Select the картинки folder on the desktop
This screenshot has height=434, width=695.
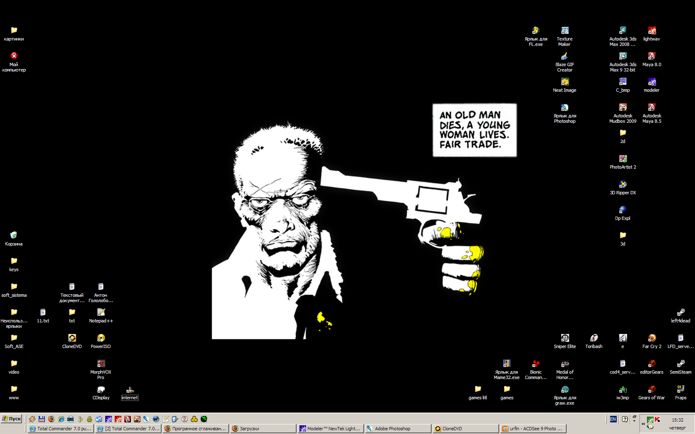click(x=14, y=34)
